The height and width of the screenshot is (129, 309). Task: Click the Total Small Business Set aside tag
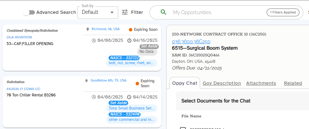132,108
